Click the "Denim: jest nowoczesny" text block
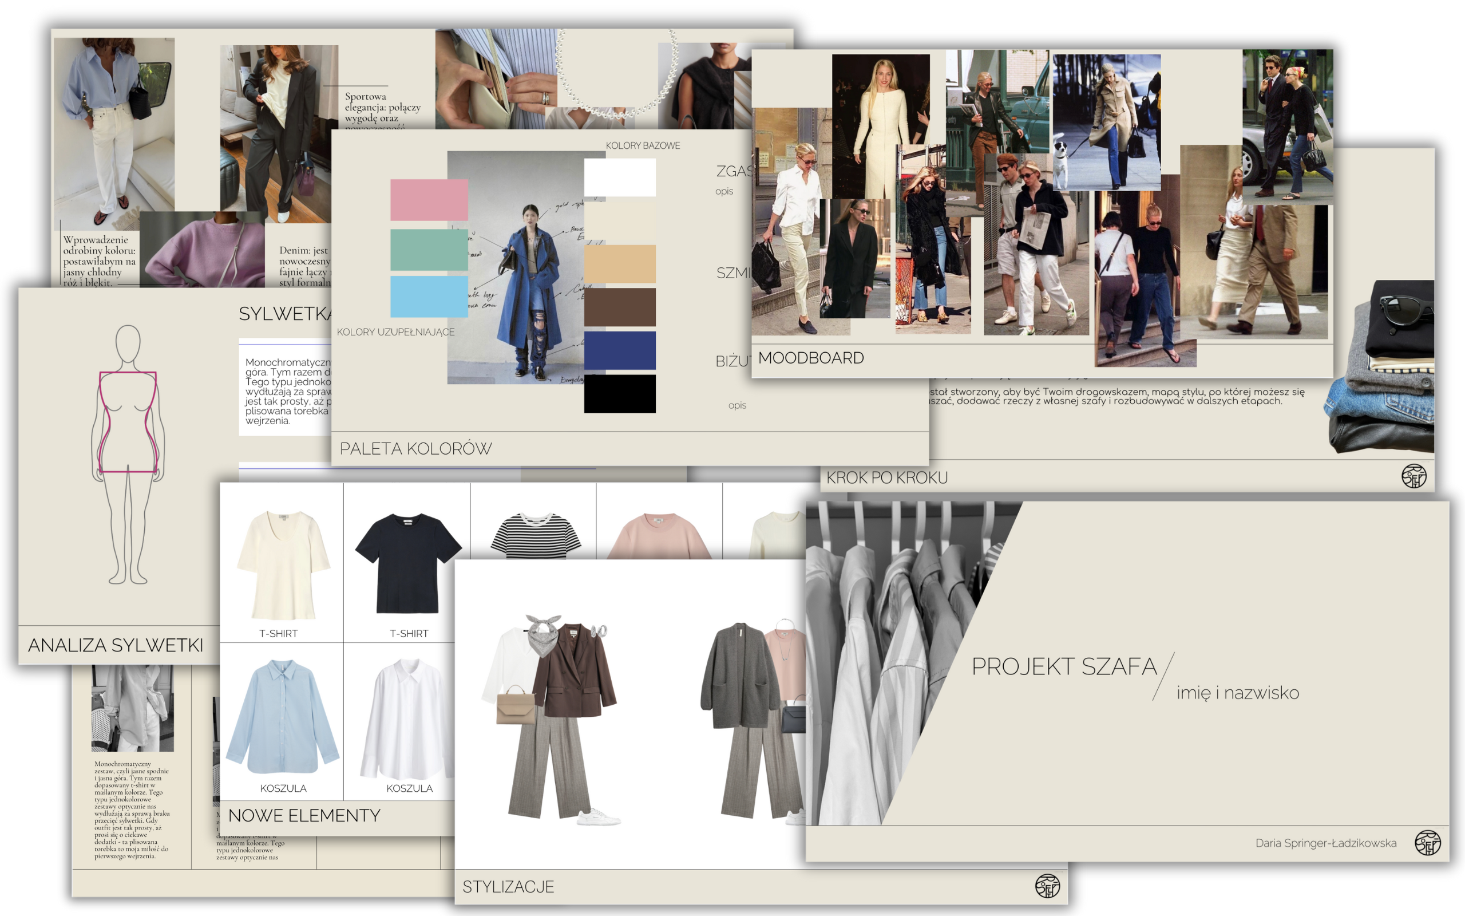This screenshot has height=916, width=1465. click(305, 266)
